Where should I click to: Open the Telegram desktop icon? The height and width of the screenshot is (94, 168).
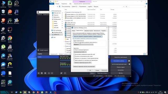tap(3, 56)
